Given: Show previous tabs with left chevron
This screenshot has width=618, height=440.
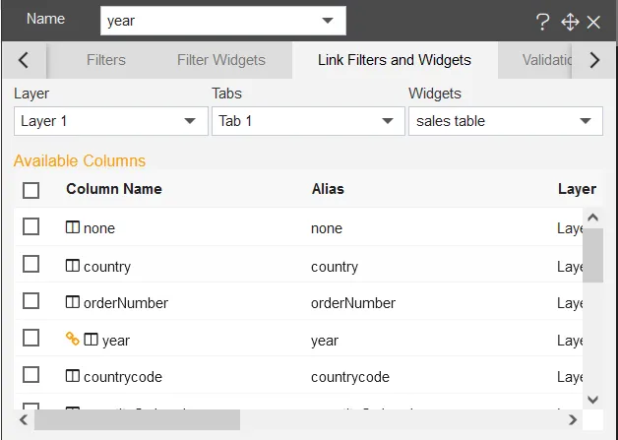Looking at the screenshot, I should point(24,60).
